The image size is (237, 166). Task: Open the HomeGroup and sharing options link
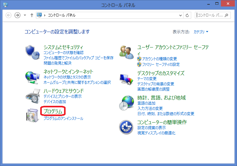pyautogui.click(x=77, y=83)
